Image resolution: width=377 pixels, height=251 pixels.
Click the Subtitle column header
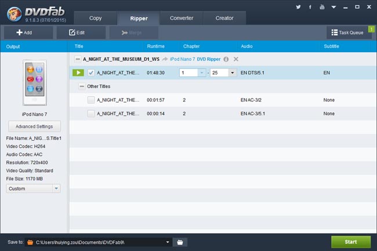331,46
